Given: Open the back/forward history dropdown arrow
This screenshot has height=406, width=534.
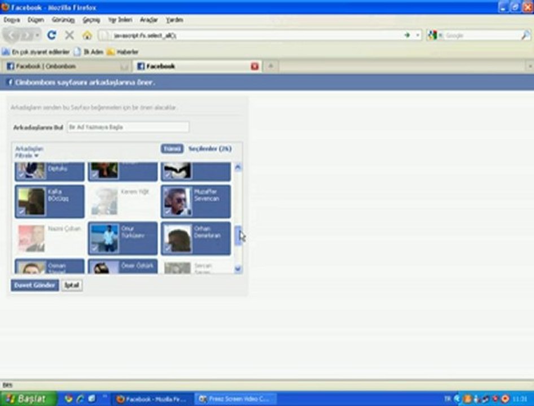Looking at the screenshot, I should (x=37, y=35).
